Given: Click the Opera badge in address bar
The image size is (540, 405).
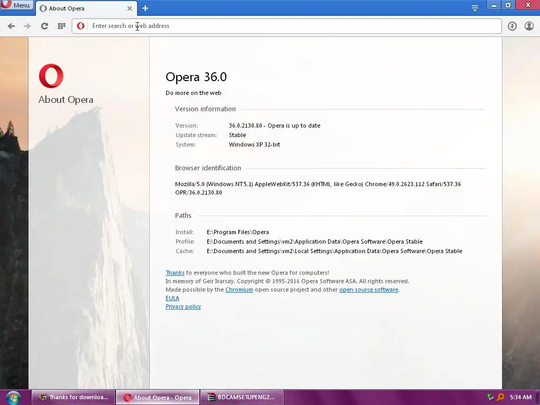Looking at the screenshot, I should click(x=81, y=26).
